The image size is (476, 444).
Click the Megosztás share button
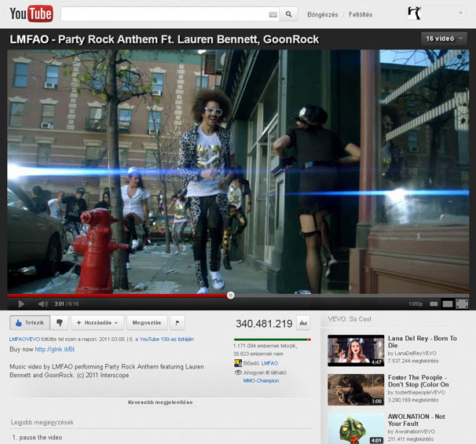(147, 322)
